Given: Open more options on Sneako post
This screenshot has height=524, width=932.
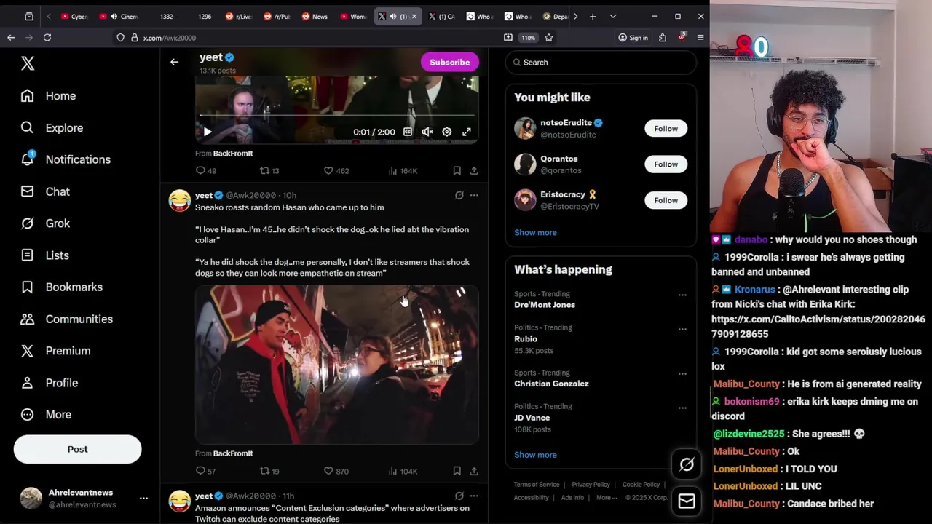Looking at the screenshot, I should click(474, 195).
